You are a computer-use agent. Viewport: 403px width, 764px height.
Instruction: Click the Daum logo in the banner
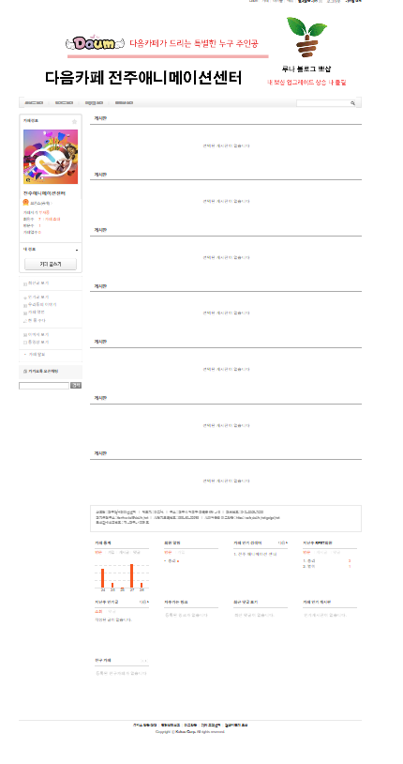[x=97, y=43]
